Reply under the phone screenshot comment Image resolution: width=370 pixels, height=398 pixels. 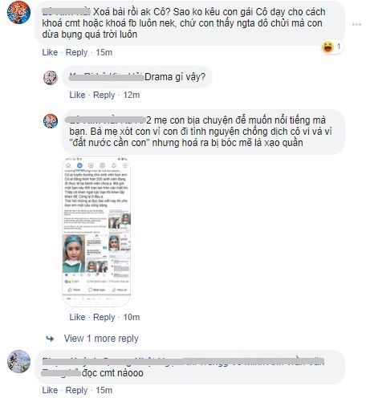coord(104,317)
